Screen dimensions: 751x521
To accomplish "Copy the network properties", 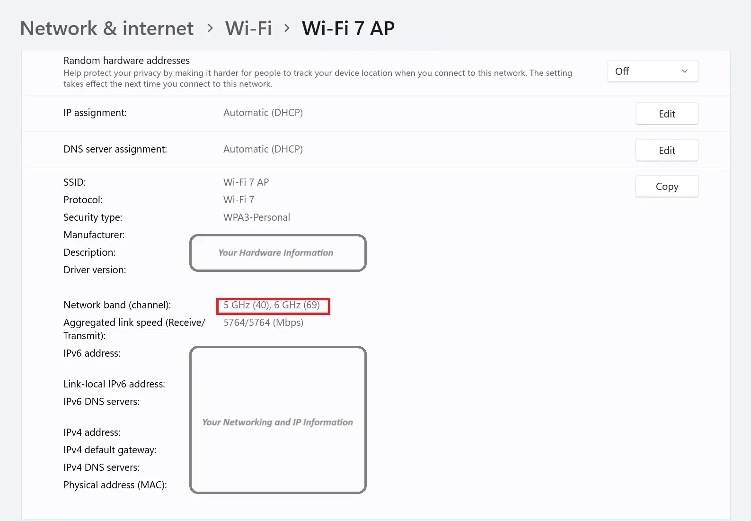I will (667, 186).
